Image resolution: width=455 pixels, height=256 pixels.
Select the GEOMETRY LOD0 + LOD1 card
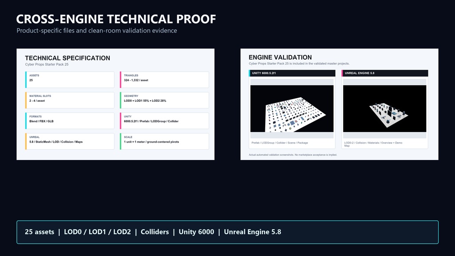[x=164, y=100]
